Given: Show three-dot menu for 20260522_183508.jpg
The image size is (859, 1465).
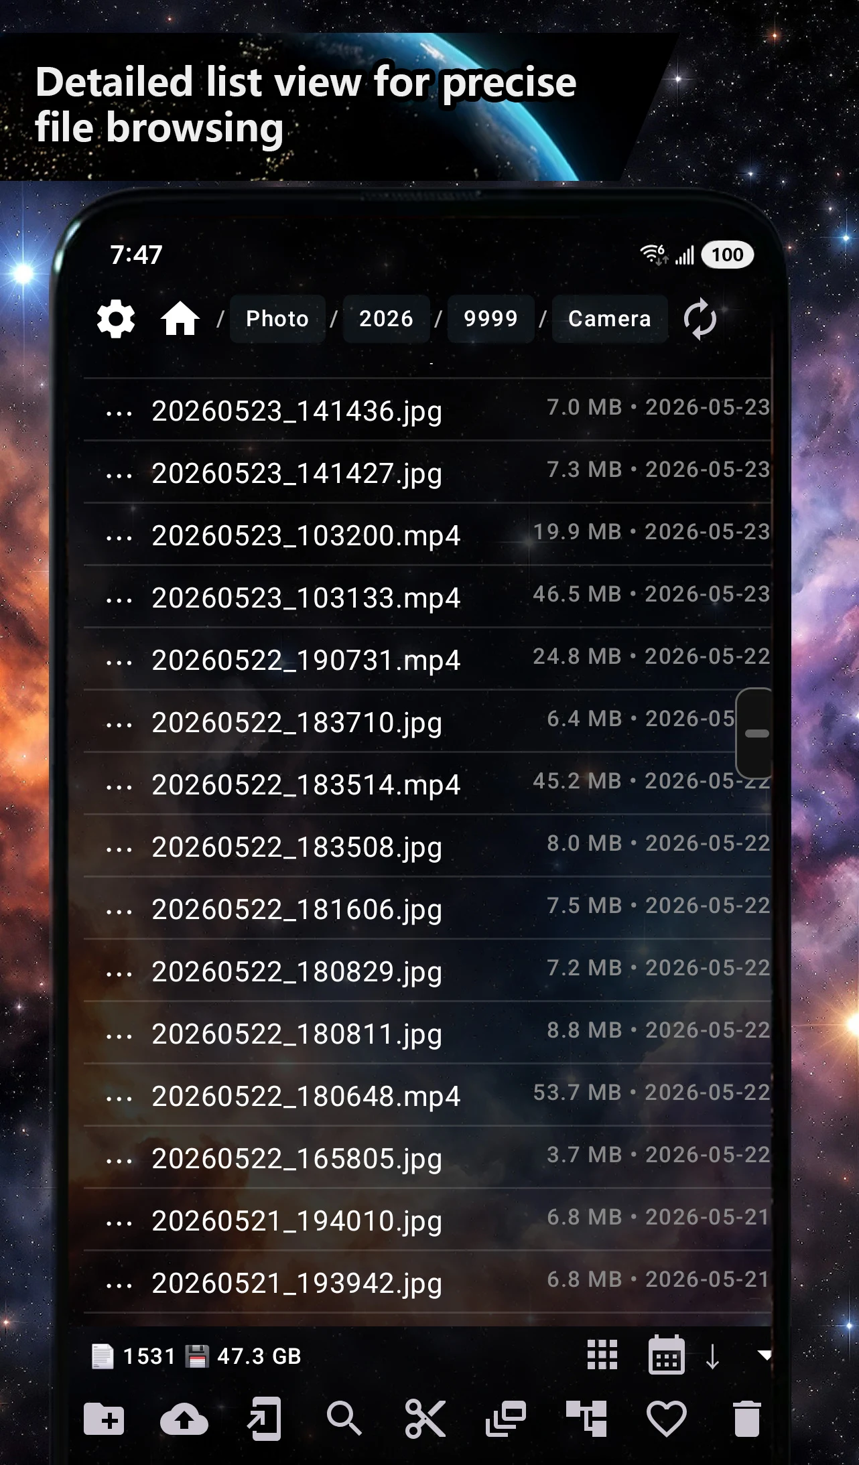Looking at the screenshot, I should [119, 849].
